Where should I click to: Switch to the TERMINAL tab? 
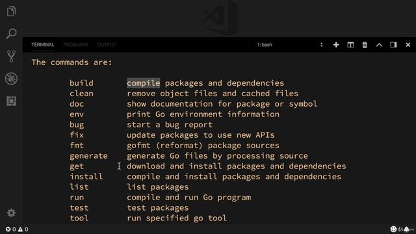click(x=43, y=45)
